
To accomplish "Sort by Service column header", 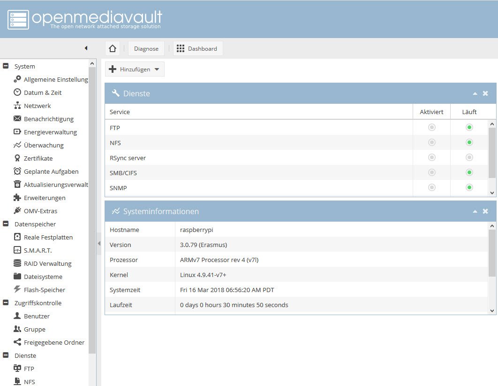I will pos(258,112).
